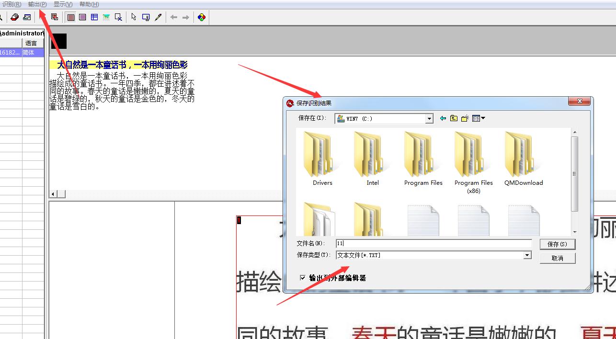
Task: Open the color display options icon
Action: 201,17
